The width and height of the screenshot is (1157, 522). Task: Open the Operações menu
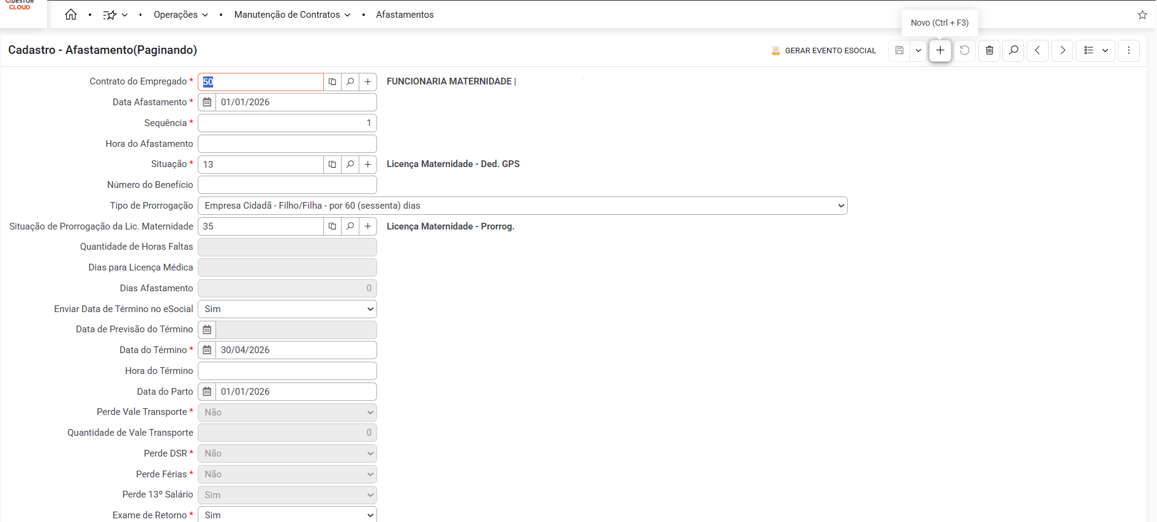coord(181,15)
